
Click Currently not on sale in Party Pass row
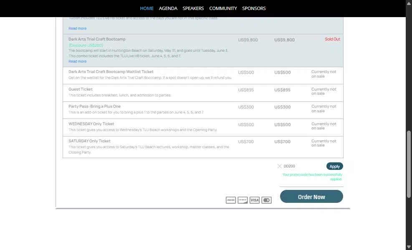[324, 109]
